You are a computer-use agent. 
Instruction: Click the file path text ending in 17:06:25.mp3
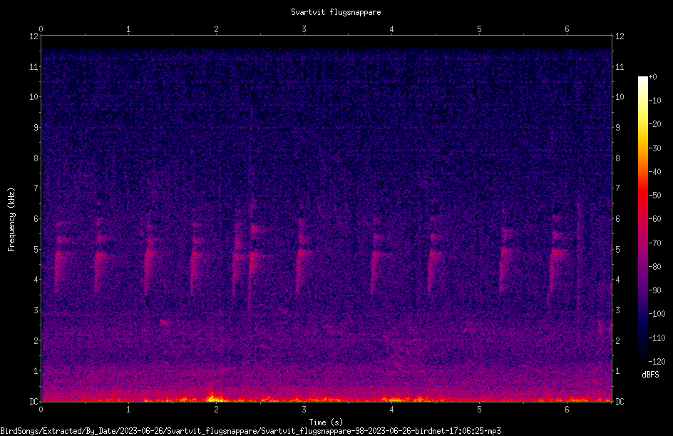click(251, 431)
